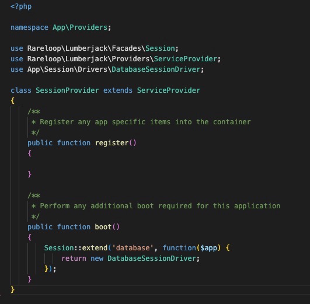Click 'namespace' keyword on the namespace line
310x304 pixels.
click(x=29, y=27)
